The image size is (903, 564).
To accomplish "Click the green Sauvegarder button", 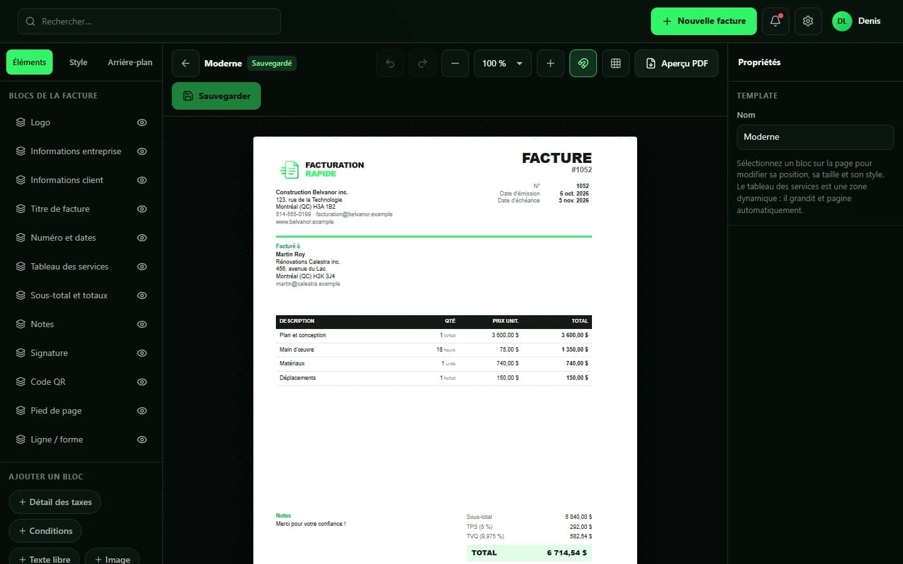I will (x=216, y=96).
